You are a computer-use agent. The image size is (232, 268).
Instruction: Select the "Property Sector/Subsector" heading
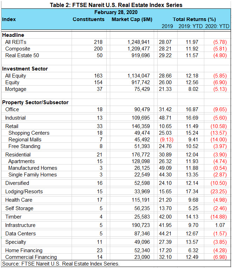[35, 102]
